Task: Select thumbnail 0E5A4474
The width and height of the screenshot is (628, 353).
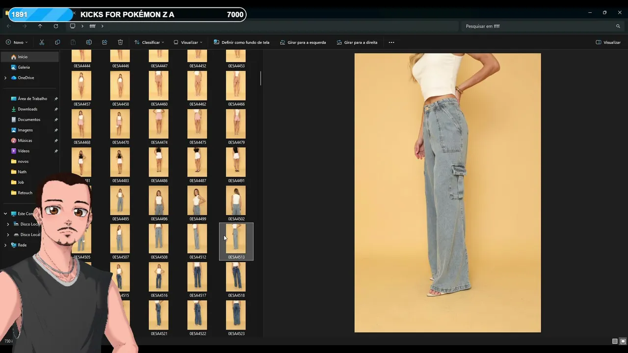Action: tap(158, 124)
